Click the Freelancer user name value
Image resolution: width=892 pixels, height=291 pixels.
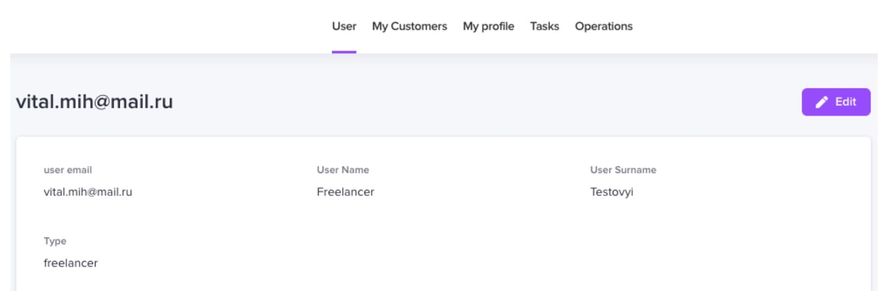pyautogui.click(x=345, y=192)
